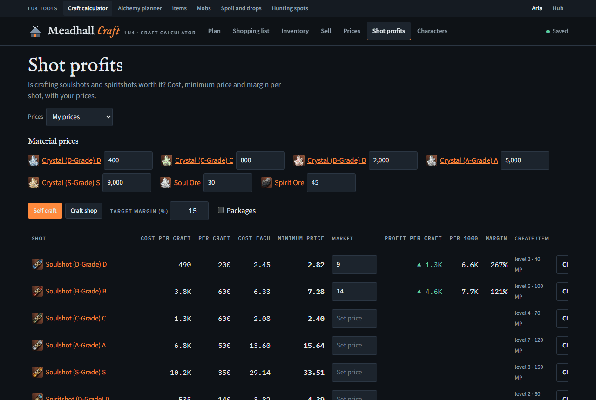Click the Soulshot (B-Grade) item icon
Screen dimensions: 596x400
37,291
